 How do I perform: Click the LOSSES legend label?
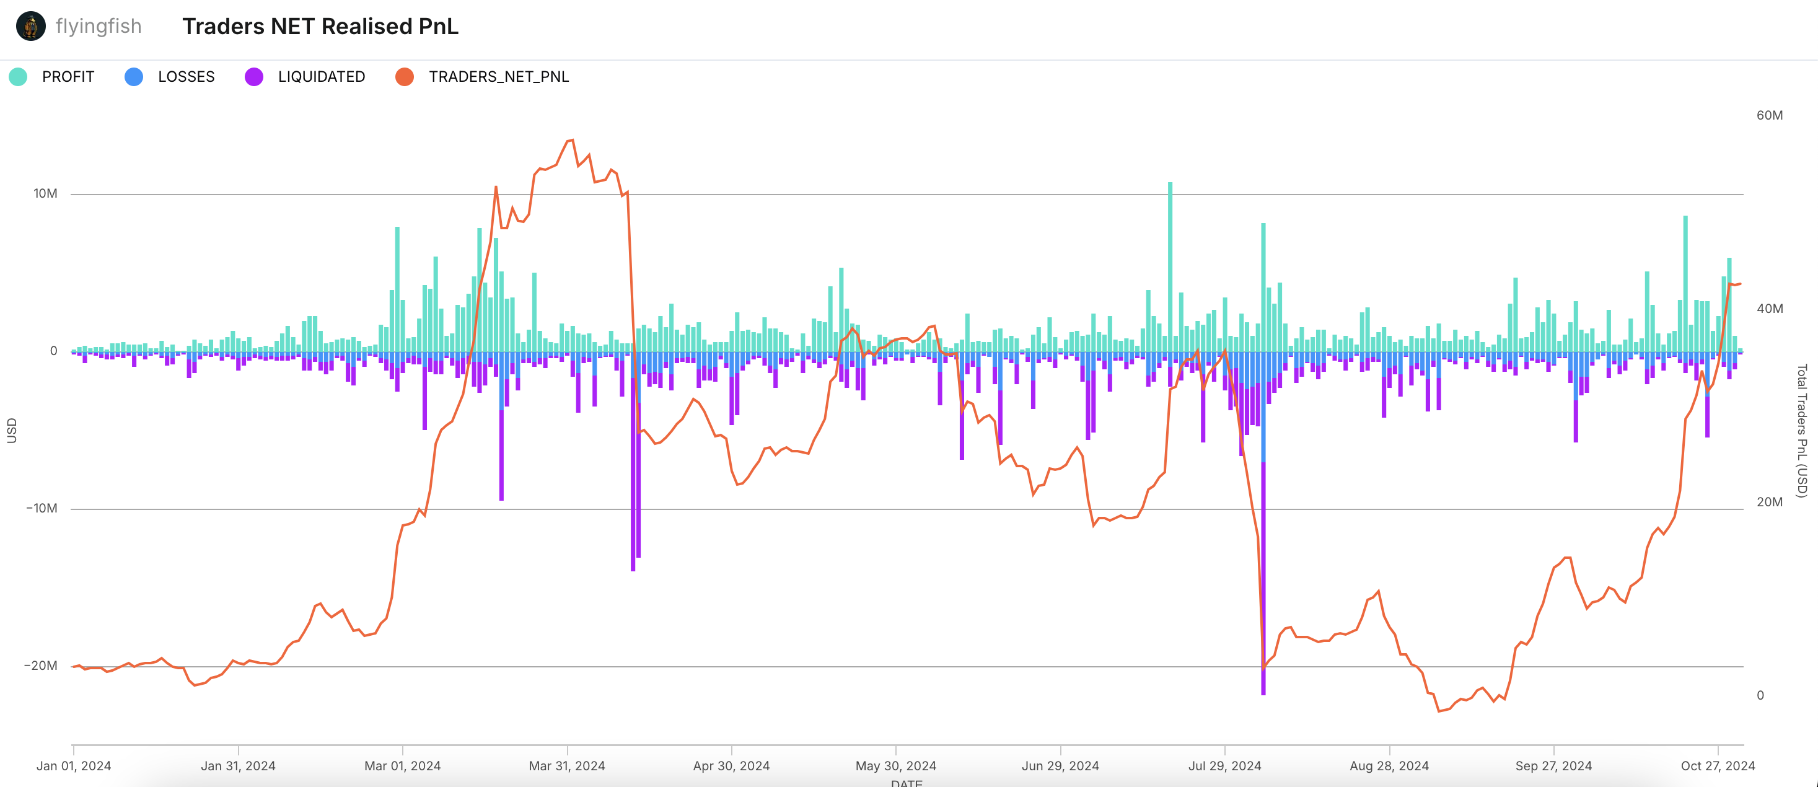click(186, 77)
